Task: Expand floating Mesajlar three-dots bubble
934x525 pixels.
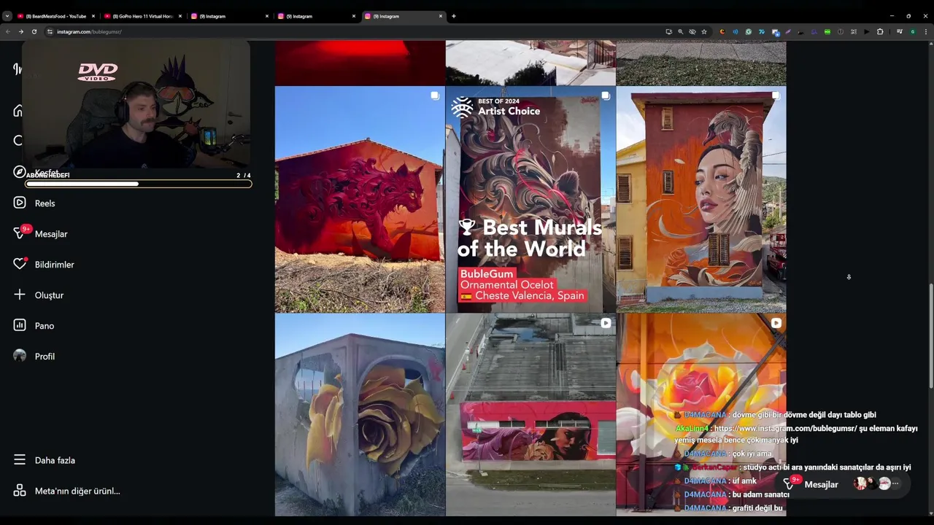Action: point(895,483)
